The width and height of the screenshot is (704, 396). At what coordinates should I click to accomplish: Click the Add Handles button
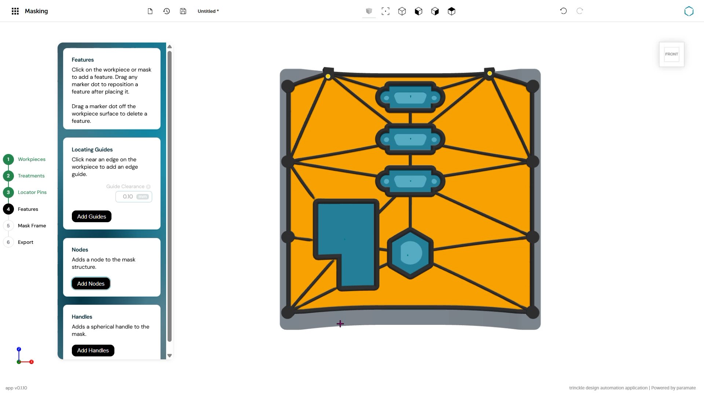coord(93,351)
